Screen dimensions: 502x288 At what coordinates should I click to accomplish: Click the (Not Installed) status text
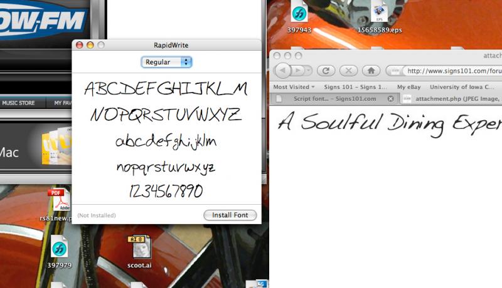click(x=97, y=215)
